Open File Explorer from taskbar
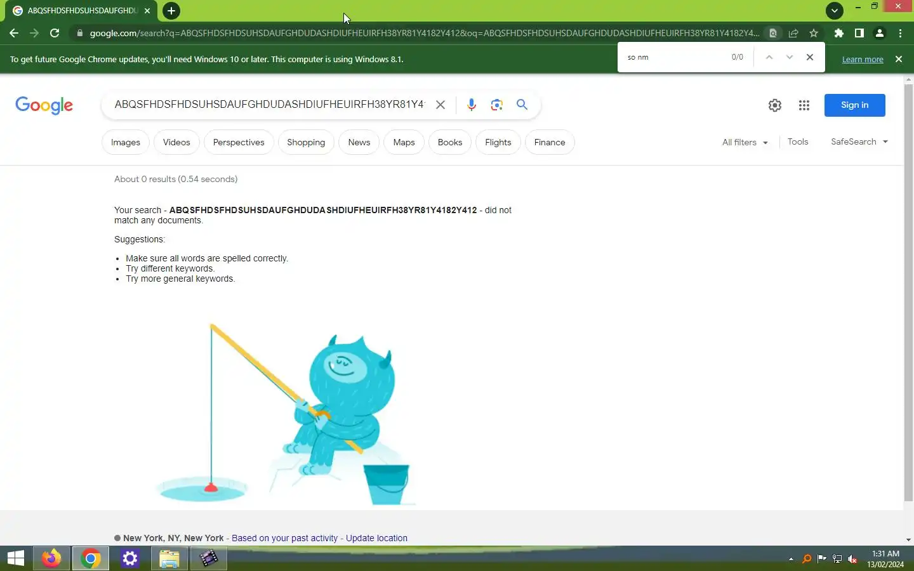The height and width of the screenshot is (571, 914). (x=169, y=558)
